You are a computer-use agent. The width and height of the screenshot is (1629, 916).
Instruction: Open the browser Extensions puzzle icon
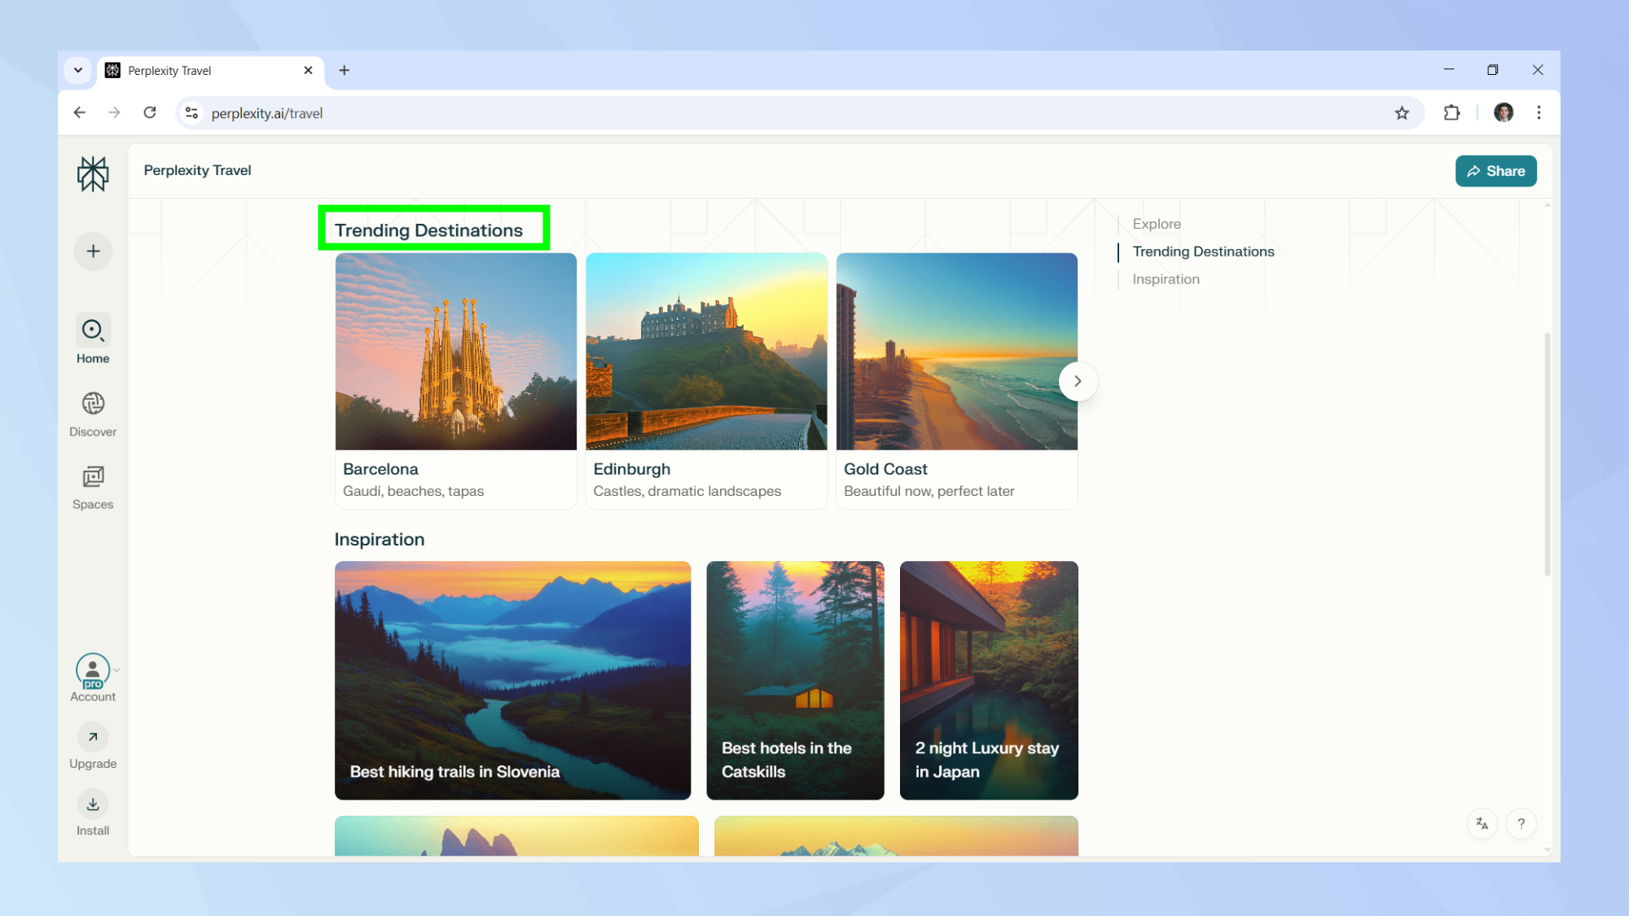click(x=1452, y=112)
